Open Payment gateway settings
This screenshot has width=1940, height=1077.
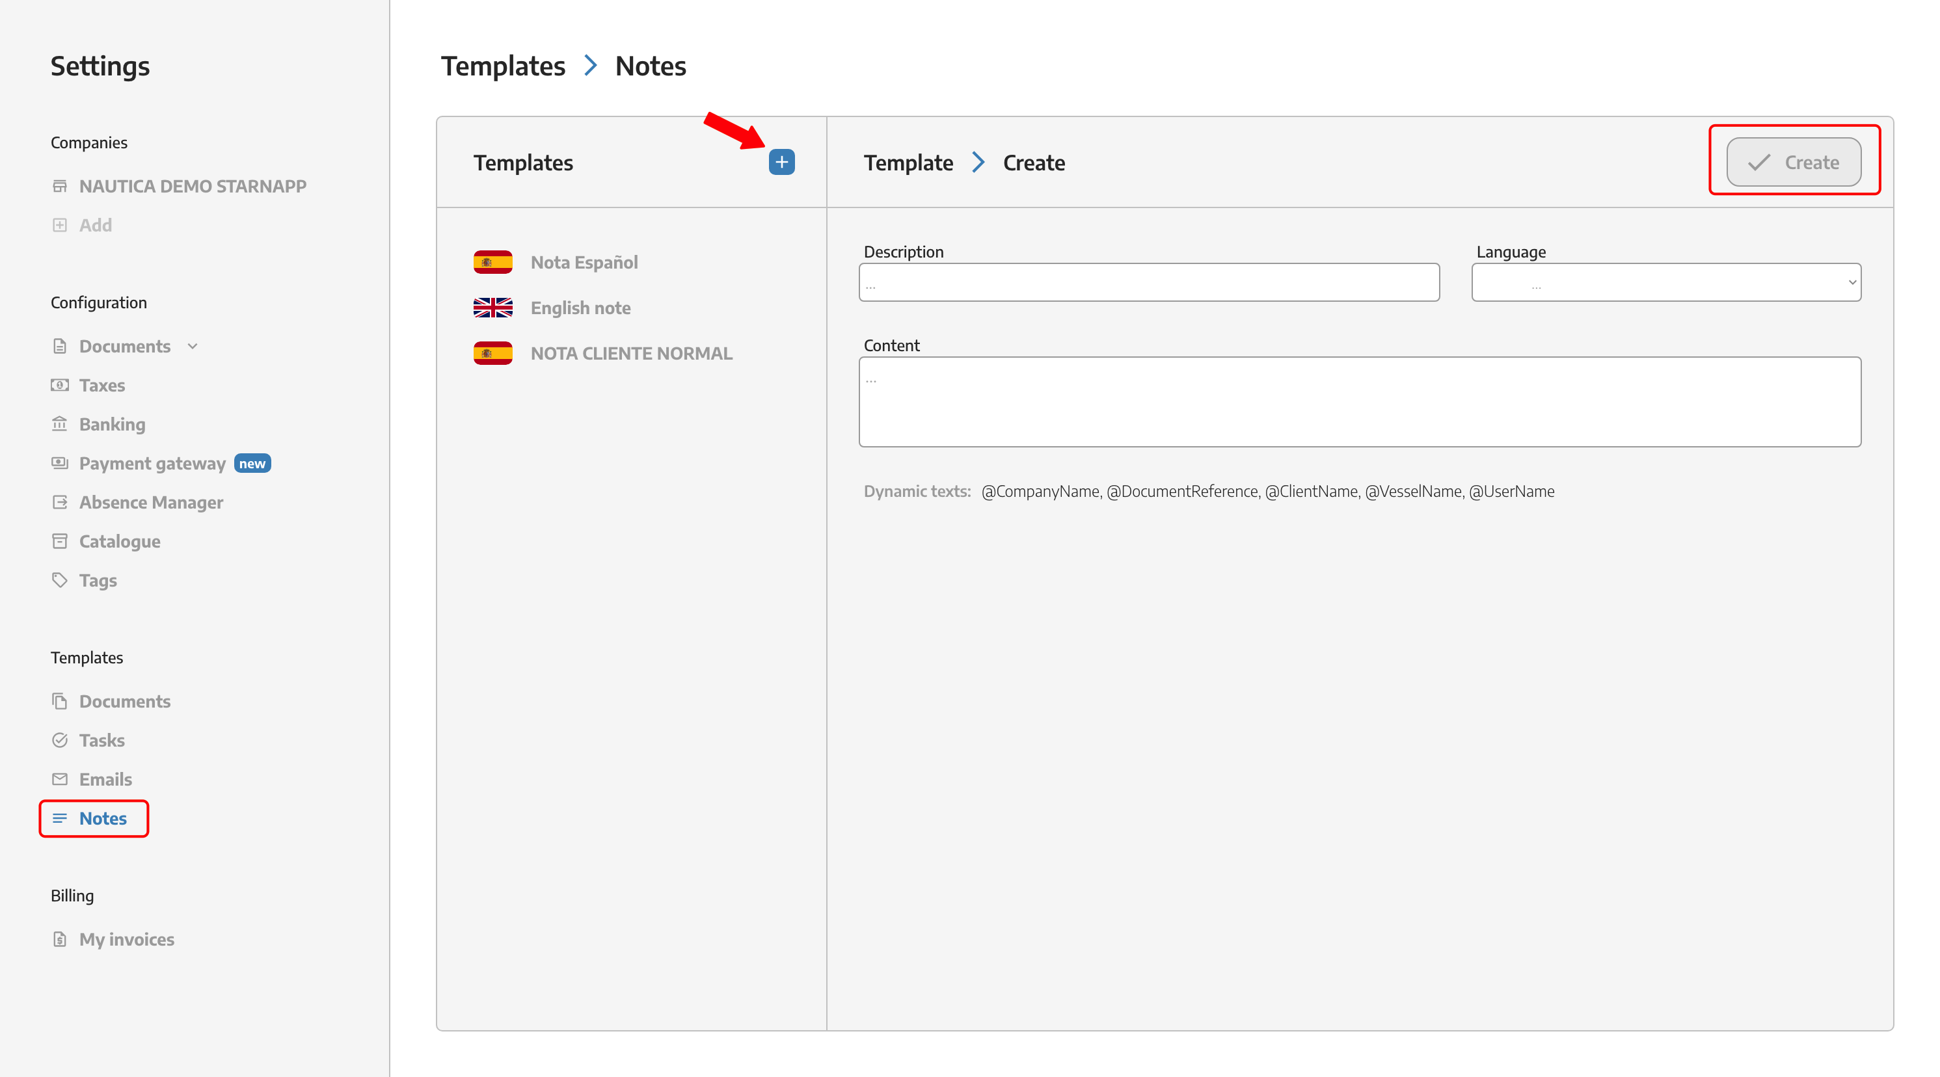[x=152, y=464]
